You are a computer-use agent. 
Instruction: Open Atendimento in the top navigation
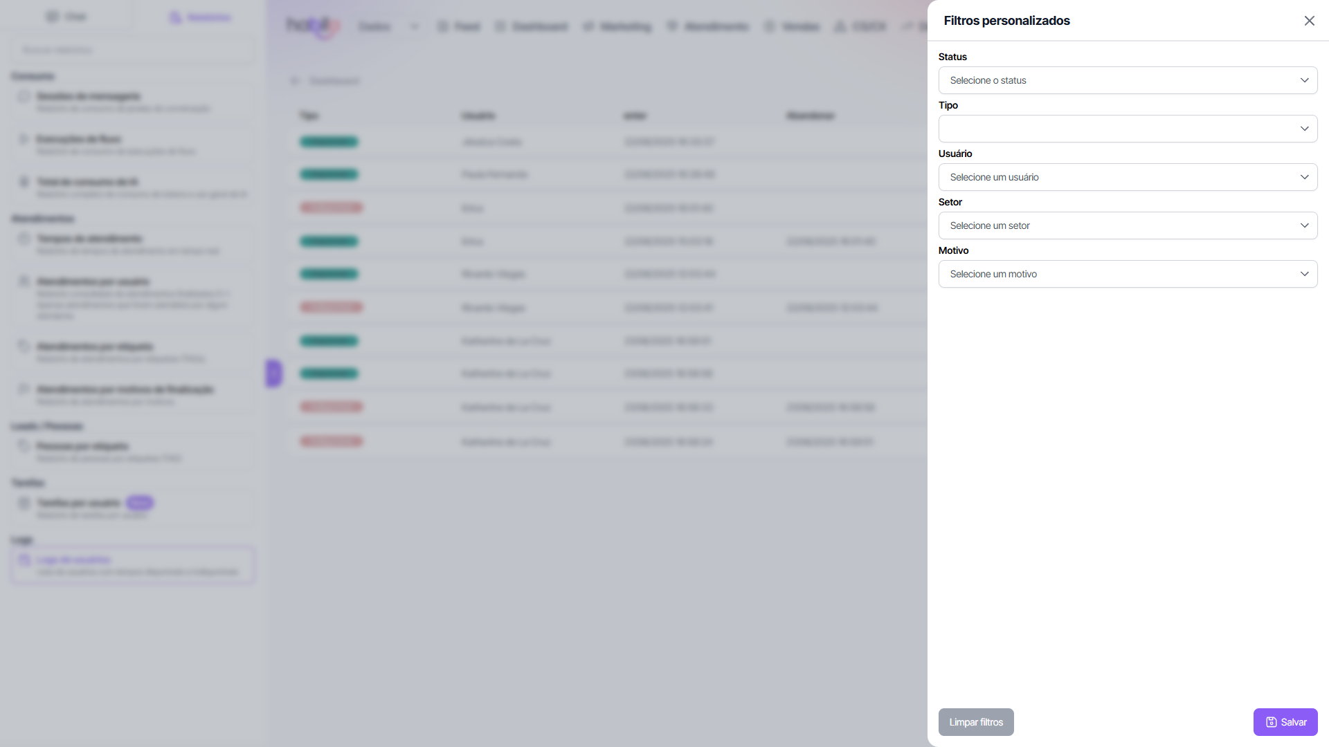coord(707,26)
